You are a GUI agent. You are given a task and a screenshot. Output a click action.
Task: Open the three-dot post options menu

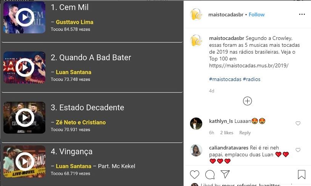[x=302, y=14]
